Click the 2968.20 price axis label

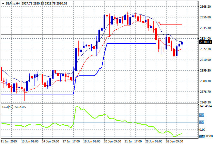coord(205,7)
